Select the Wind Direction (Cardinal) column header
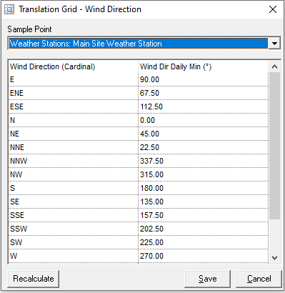Viewport: 285px width, 293px height. point(74,66)
